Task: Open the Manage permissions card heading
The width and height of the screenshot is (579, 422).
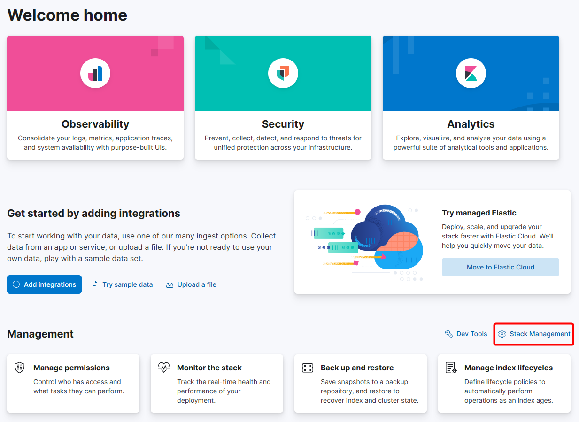Action: pos(71,368)
